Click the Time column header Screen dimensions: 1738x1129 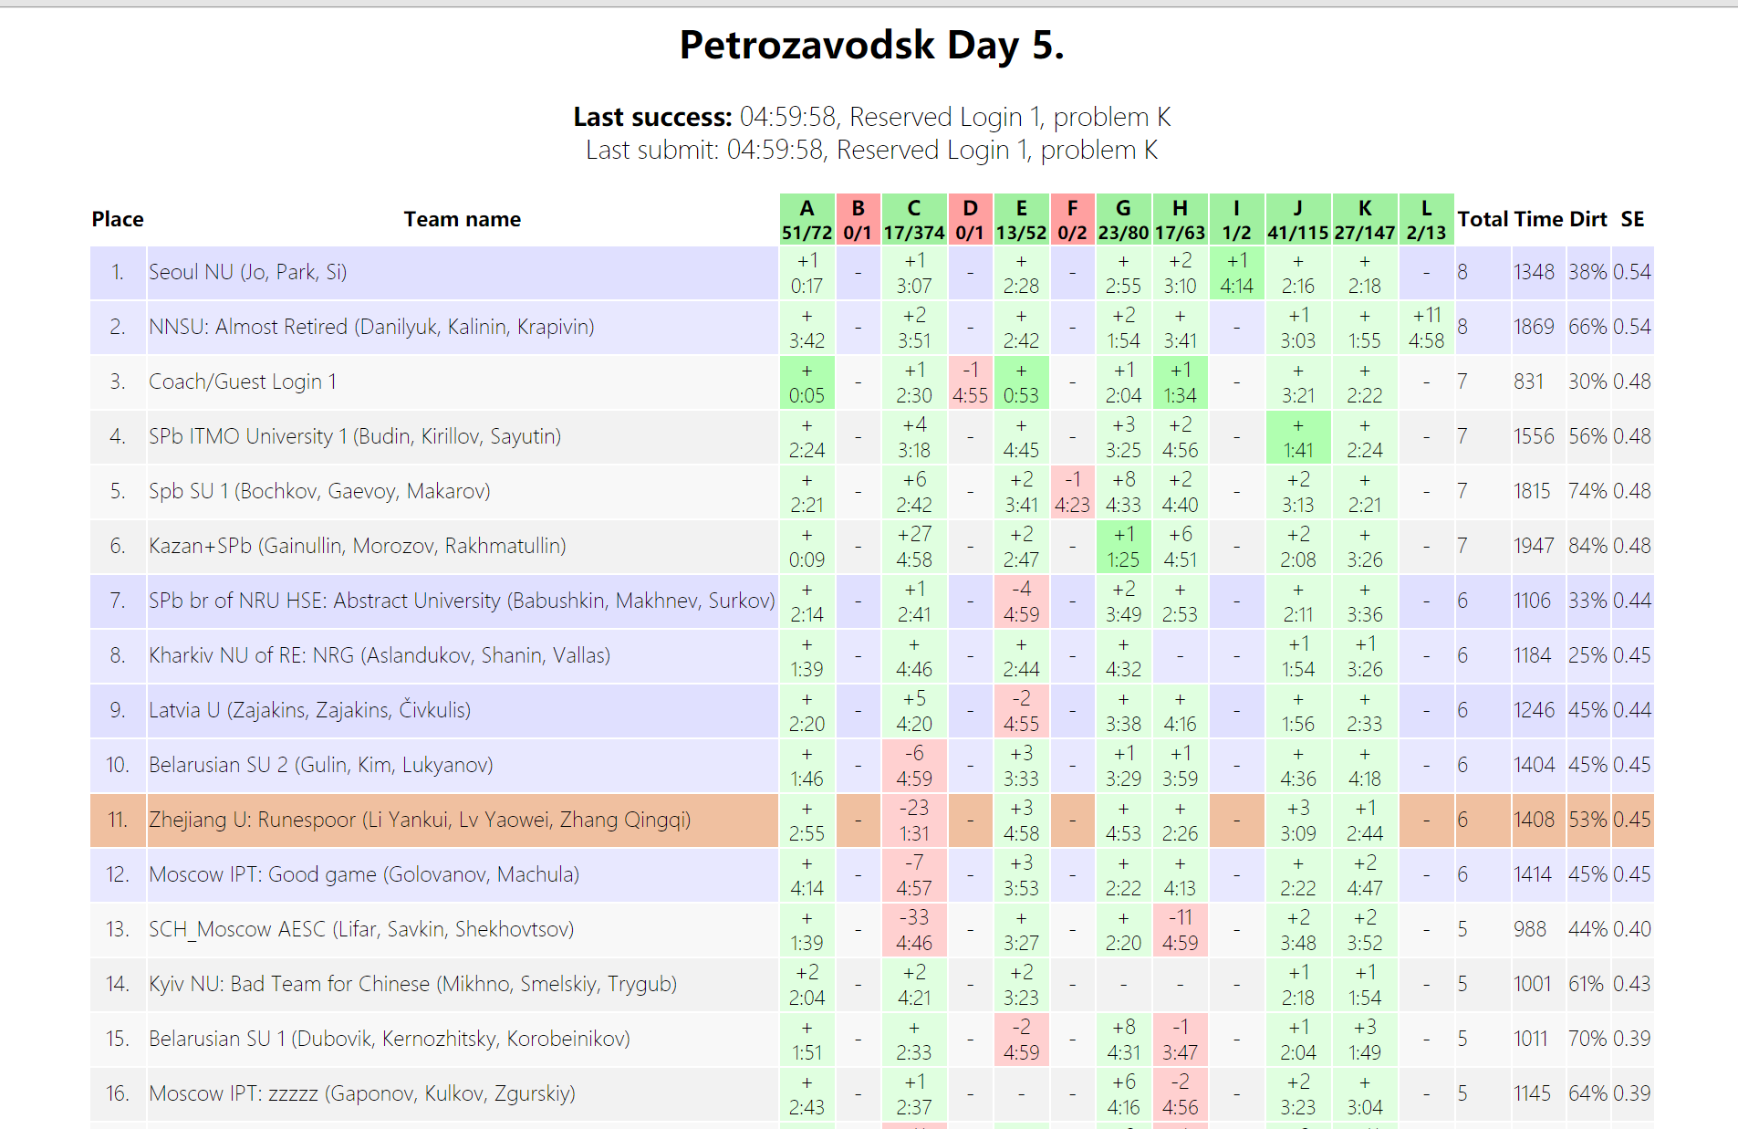tap(1538, 219)
